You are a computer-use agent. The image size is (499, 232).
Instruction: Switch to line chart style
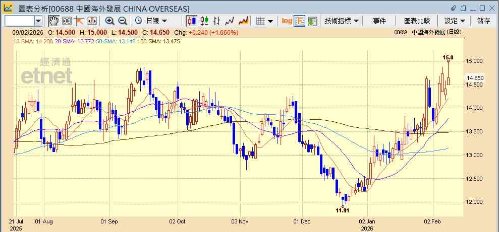tap(230, 21)
